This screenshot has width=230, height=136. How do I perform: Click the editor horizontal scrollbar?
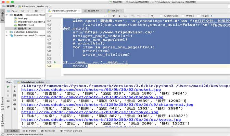coord(146,75)
